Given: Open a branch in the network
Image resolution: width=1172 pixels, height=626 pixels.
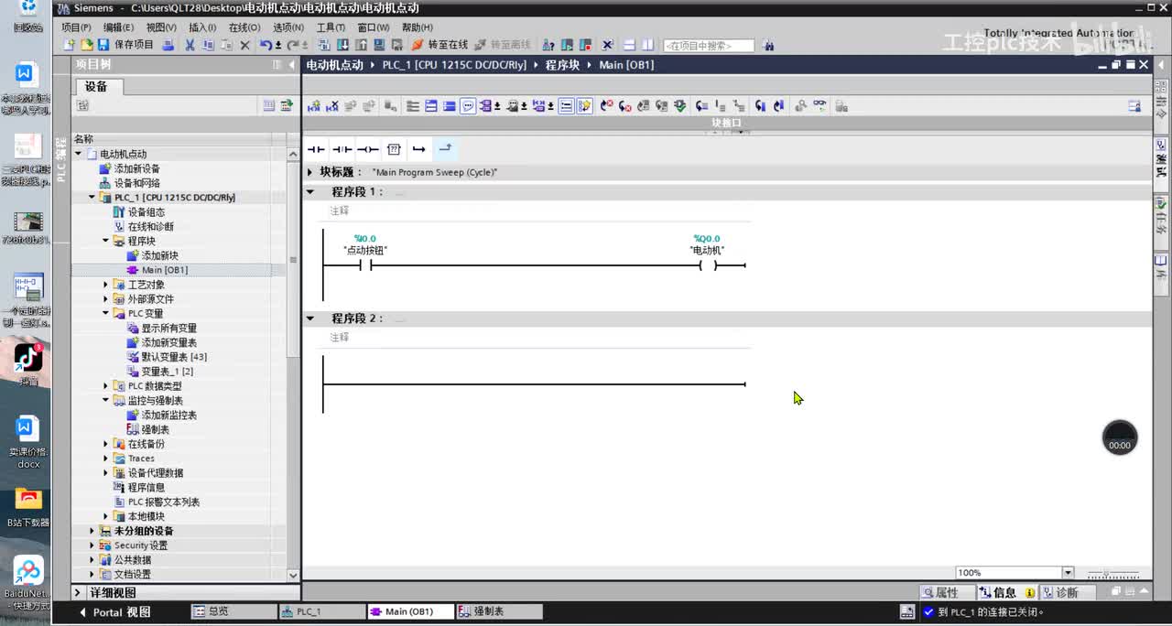Looking at the screenshot, I should (418, 149).
